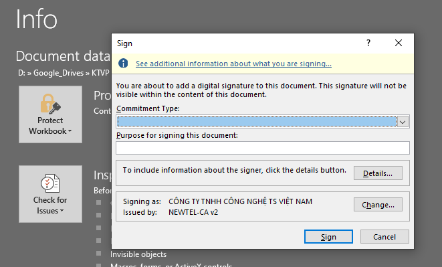Click the blue info icon in Sign dialog

click(123, 63)
